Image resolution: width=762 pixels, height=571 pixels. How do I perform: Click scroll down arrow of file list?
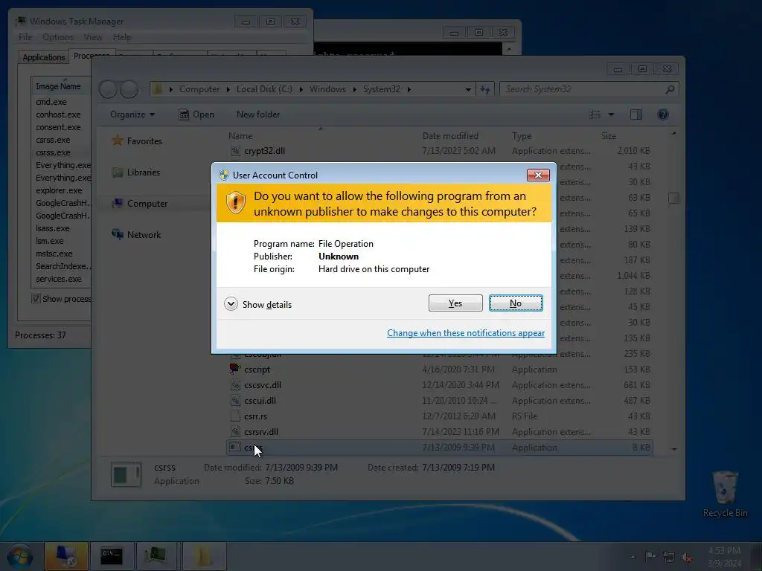[674, 449]
